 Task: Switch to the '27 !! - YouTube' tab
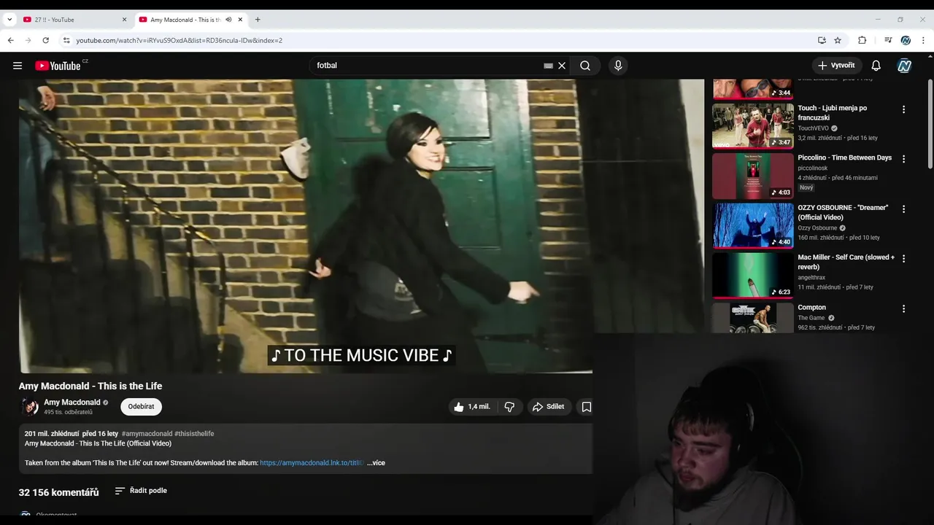click(x=73, y=20)
